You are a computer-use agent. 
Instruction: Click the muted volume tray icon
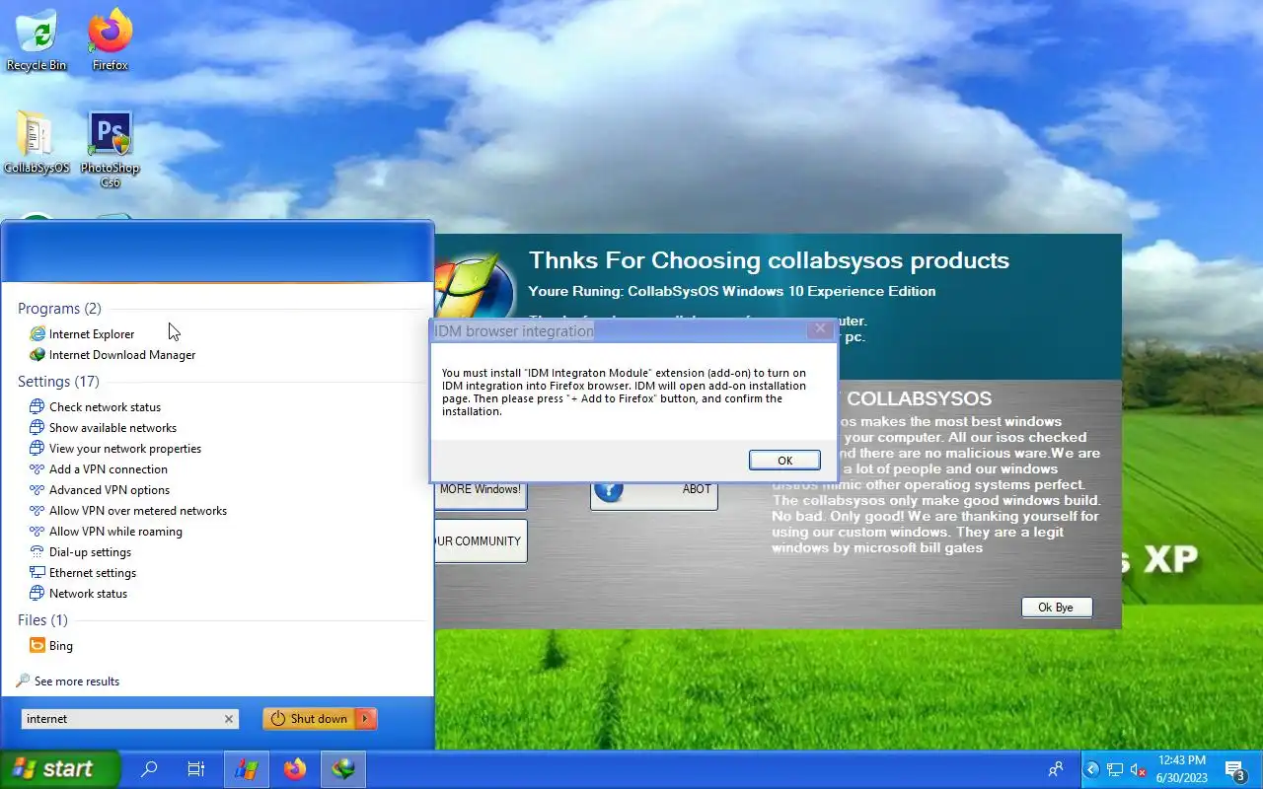(1138, 769)
